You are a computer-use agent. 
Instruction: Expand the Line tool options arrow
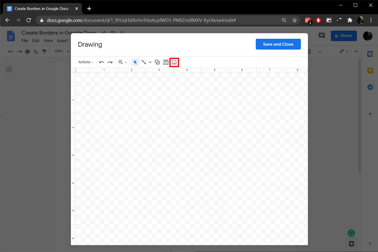pos(150,62)
